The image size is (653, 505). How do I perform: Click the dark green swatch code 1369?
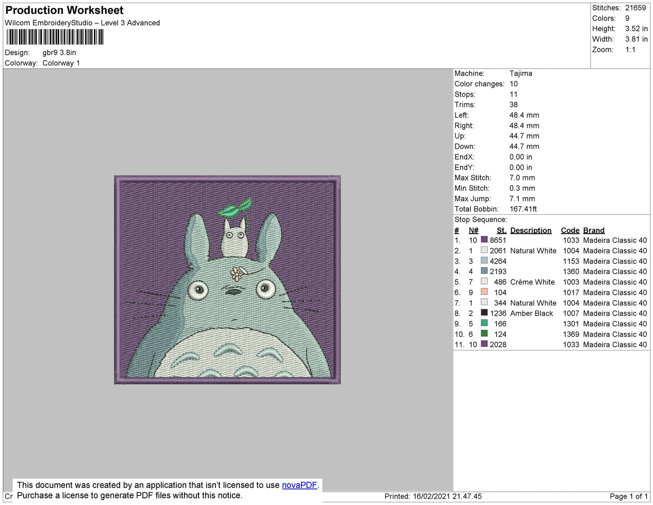click(484, 333)
